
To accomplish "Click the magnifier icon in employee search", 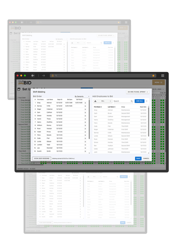I will (x=132, y=101).
